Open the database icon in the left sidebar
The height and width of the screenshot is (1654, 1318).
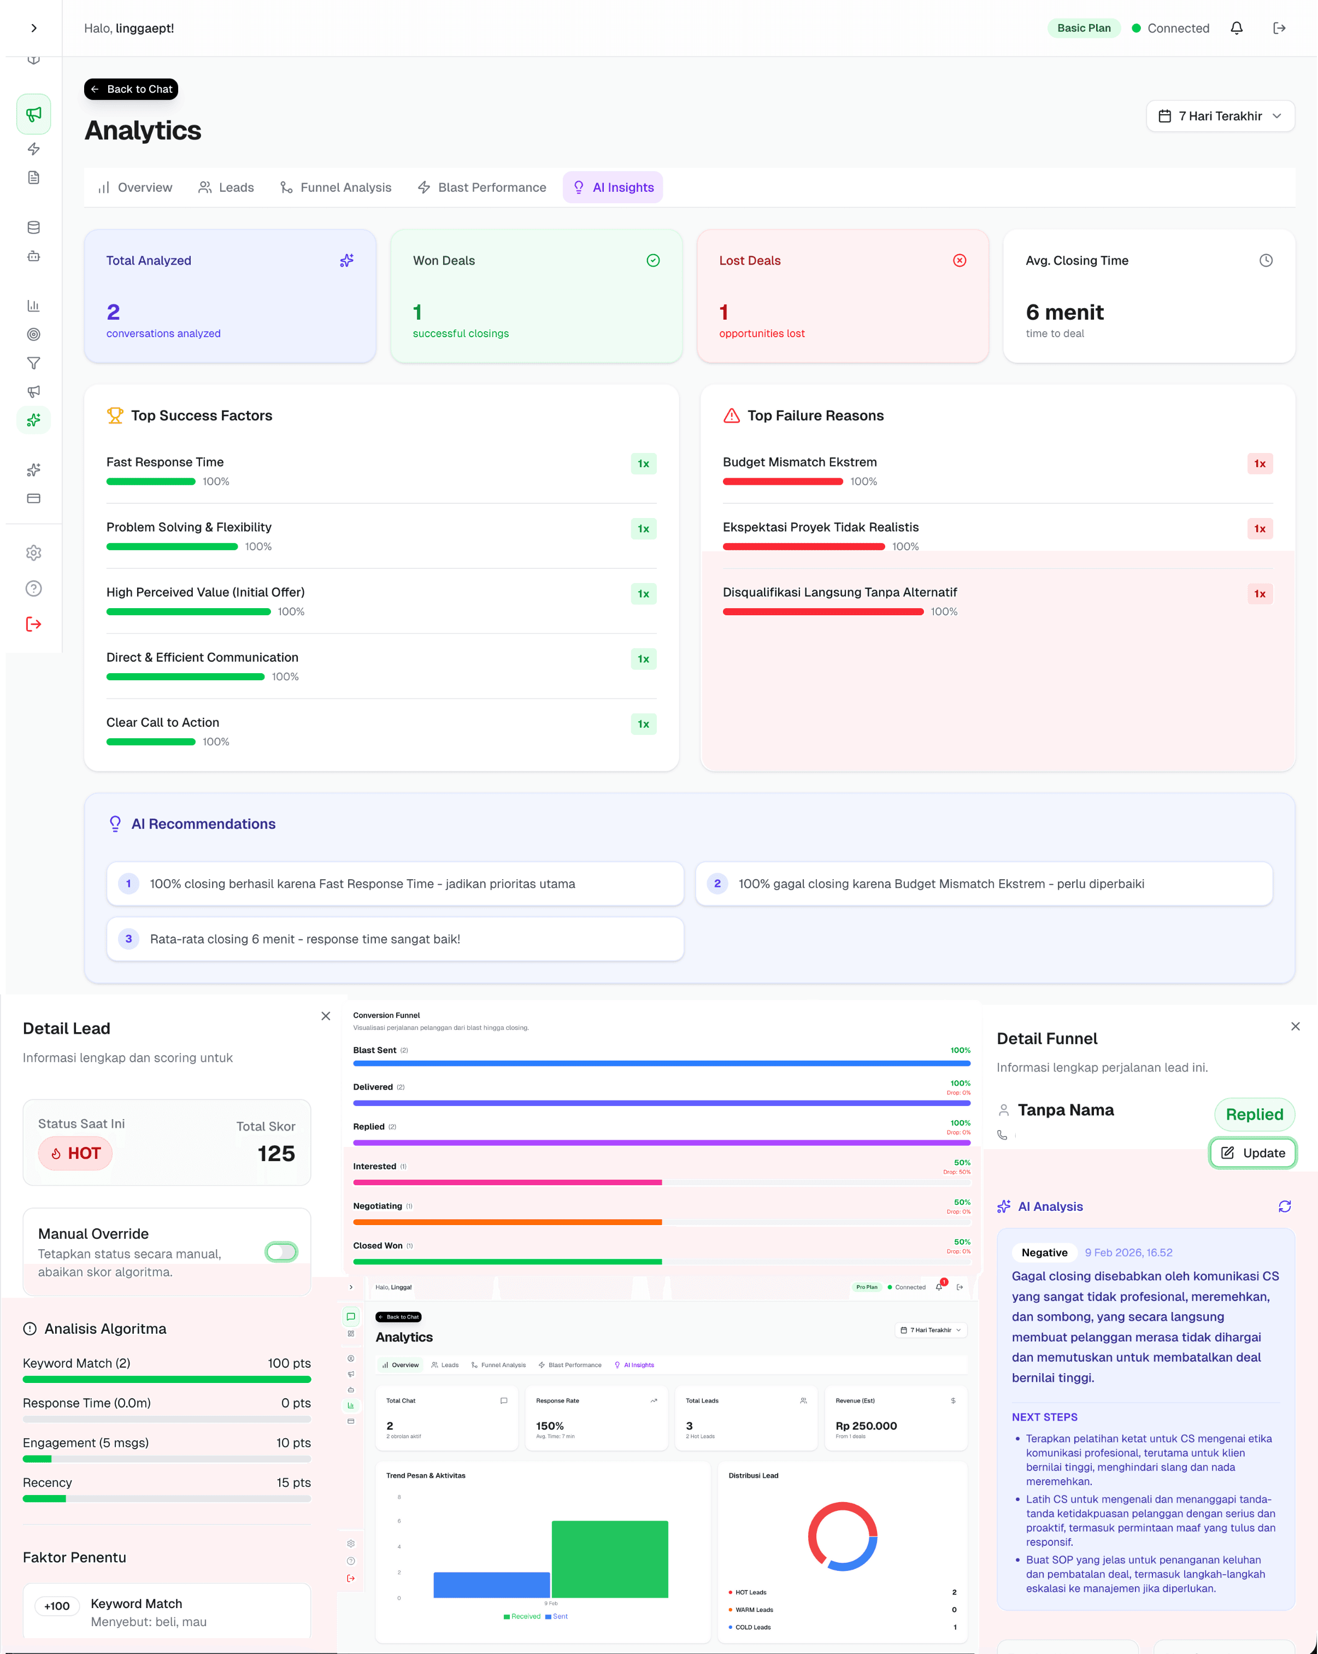click(34, 226)
